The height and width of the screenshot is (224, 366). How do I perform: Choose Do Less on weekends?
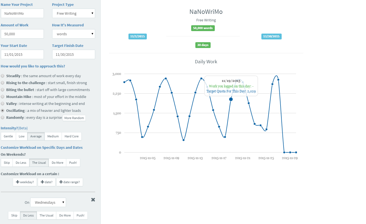tap(21, 163)
